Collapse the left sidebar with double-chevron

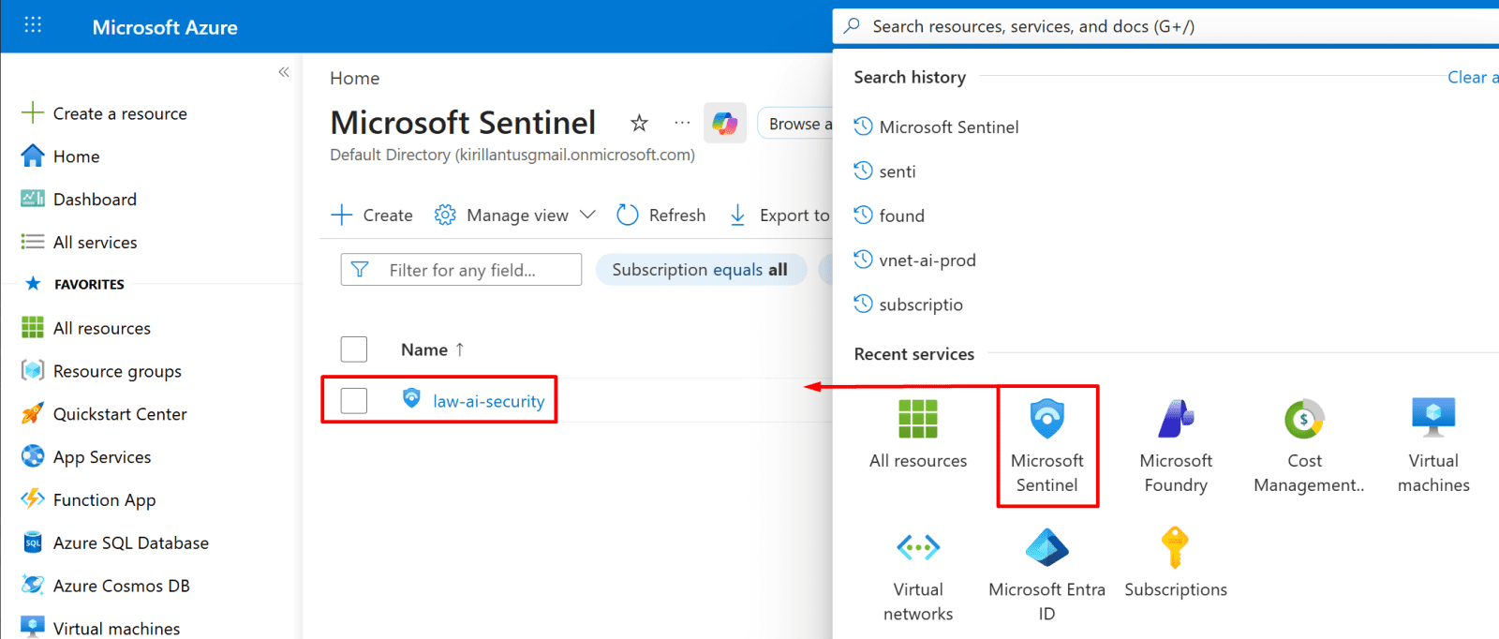[x=284, y=72]
